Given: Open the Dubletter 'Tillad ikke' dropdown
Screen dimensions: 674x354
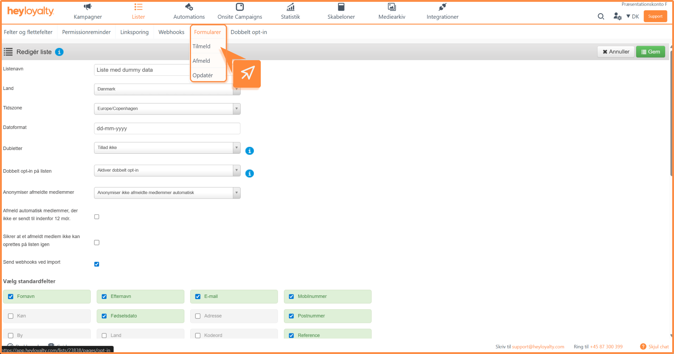Looking at the screenshot, I should (x=167, y=148).
